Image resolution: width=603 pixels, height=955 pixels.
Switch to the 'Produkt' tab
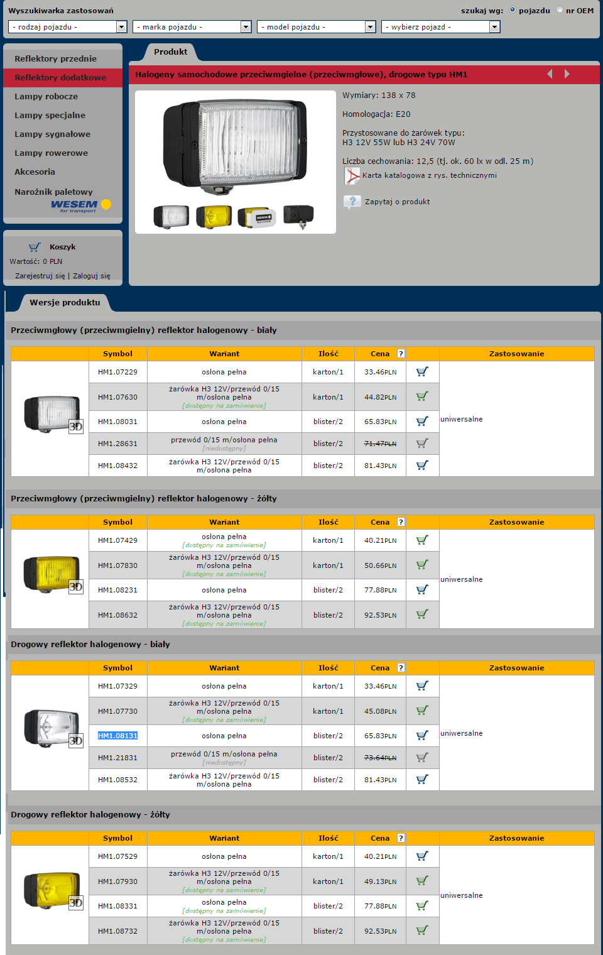click(171, 52)
